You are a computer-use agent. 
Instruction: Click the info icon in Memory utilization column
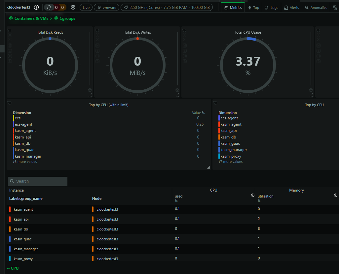click(x=336, y=195)
